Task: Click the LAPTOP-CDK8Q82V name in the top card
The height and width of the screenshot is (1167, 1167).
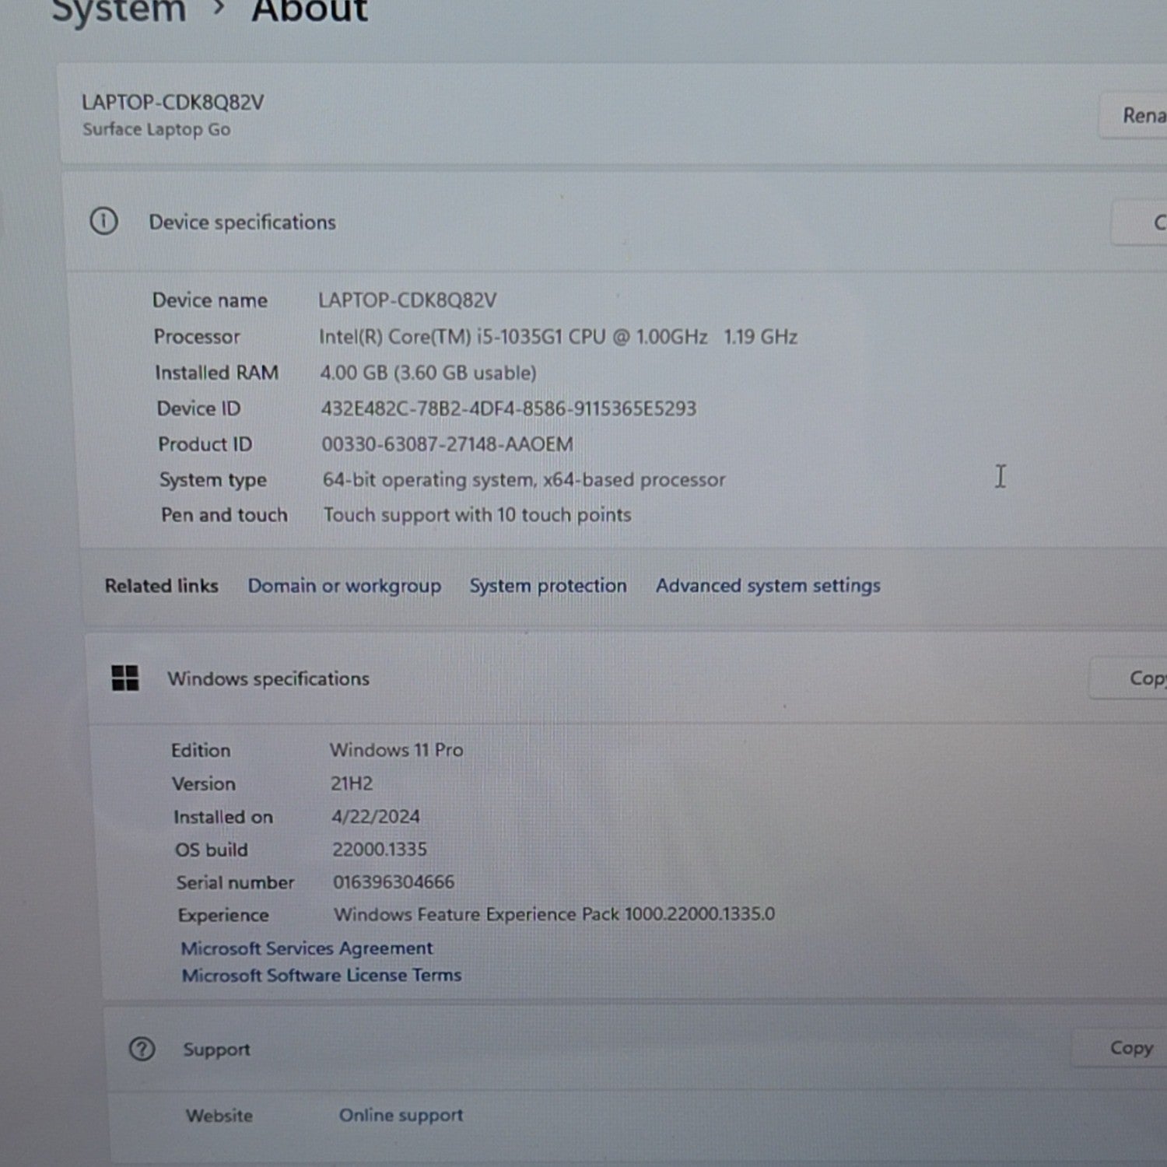Action: [173, 103]
